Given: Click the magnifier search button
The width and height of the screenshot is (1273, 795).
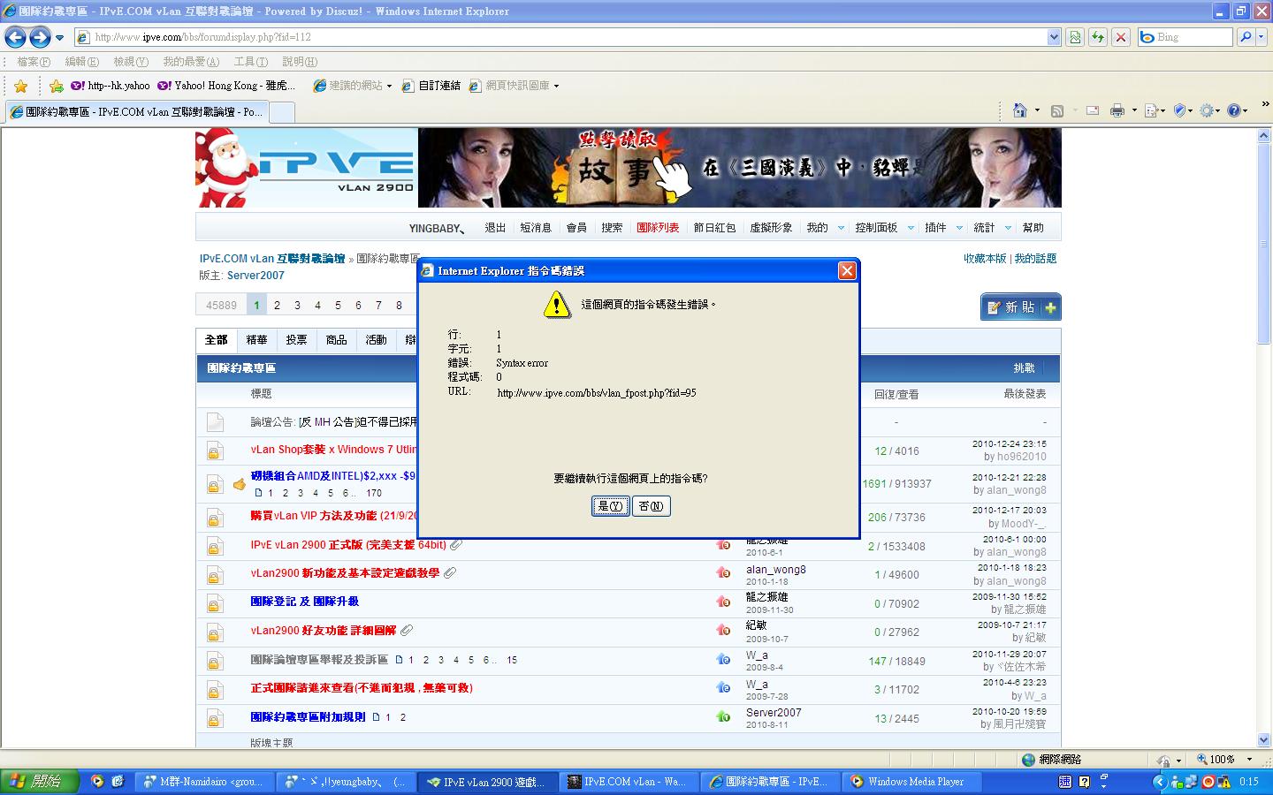Looking at the screenshot, I should click(1245, 37).
